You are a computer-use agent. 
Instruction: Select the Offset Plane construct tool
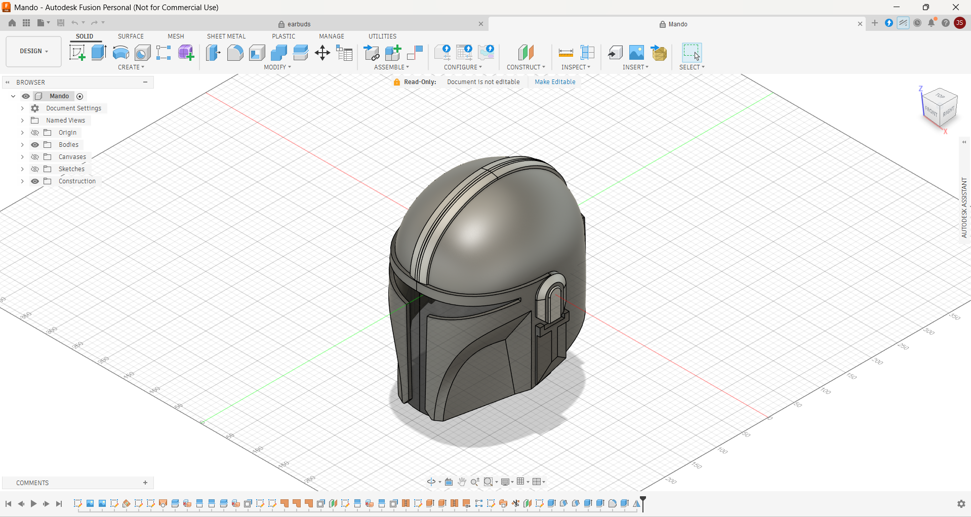tap(526, 53)
